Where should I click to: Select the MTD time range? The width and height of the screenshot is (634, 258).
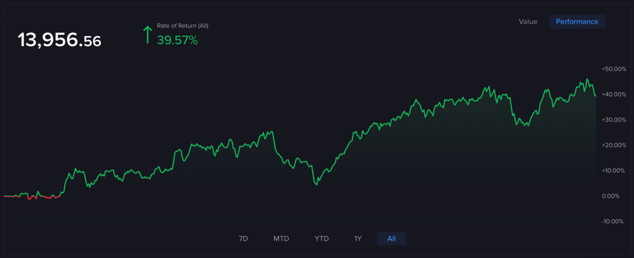pyautogui.click(x=281, y=239)
